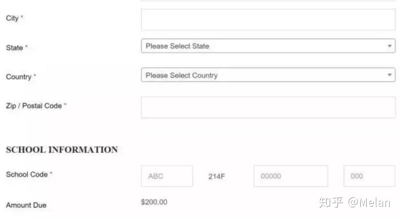Click the SCHOOL INFORMATION section heading
The image size is (401, 219).
(62, 150)
